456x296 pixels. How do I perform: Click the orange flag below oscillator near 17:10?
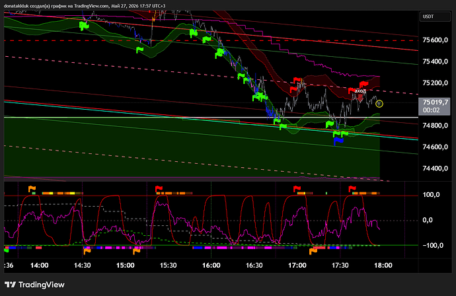[x=313, y=251]
